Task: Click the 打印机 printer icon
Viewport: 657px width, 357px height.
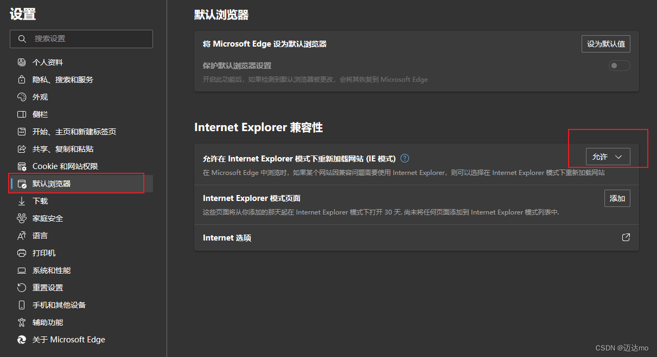Action: tap(22, 253)
